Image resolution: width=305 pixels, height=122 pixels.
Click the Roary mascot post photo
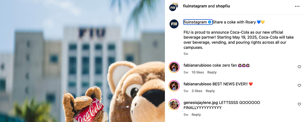click(82, 61)
